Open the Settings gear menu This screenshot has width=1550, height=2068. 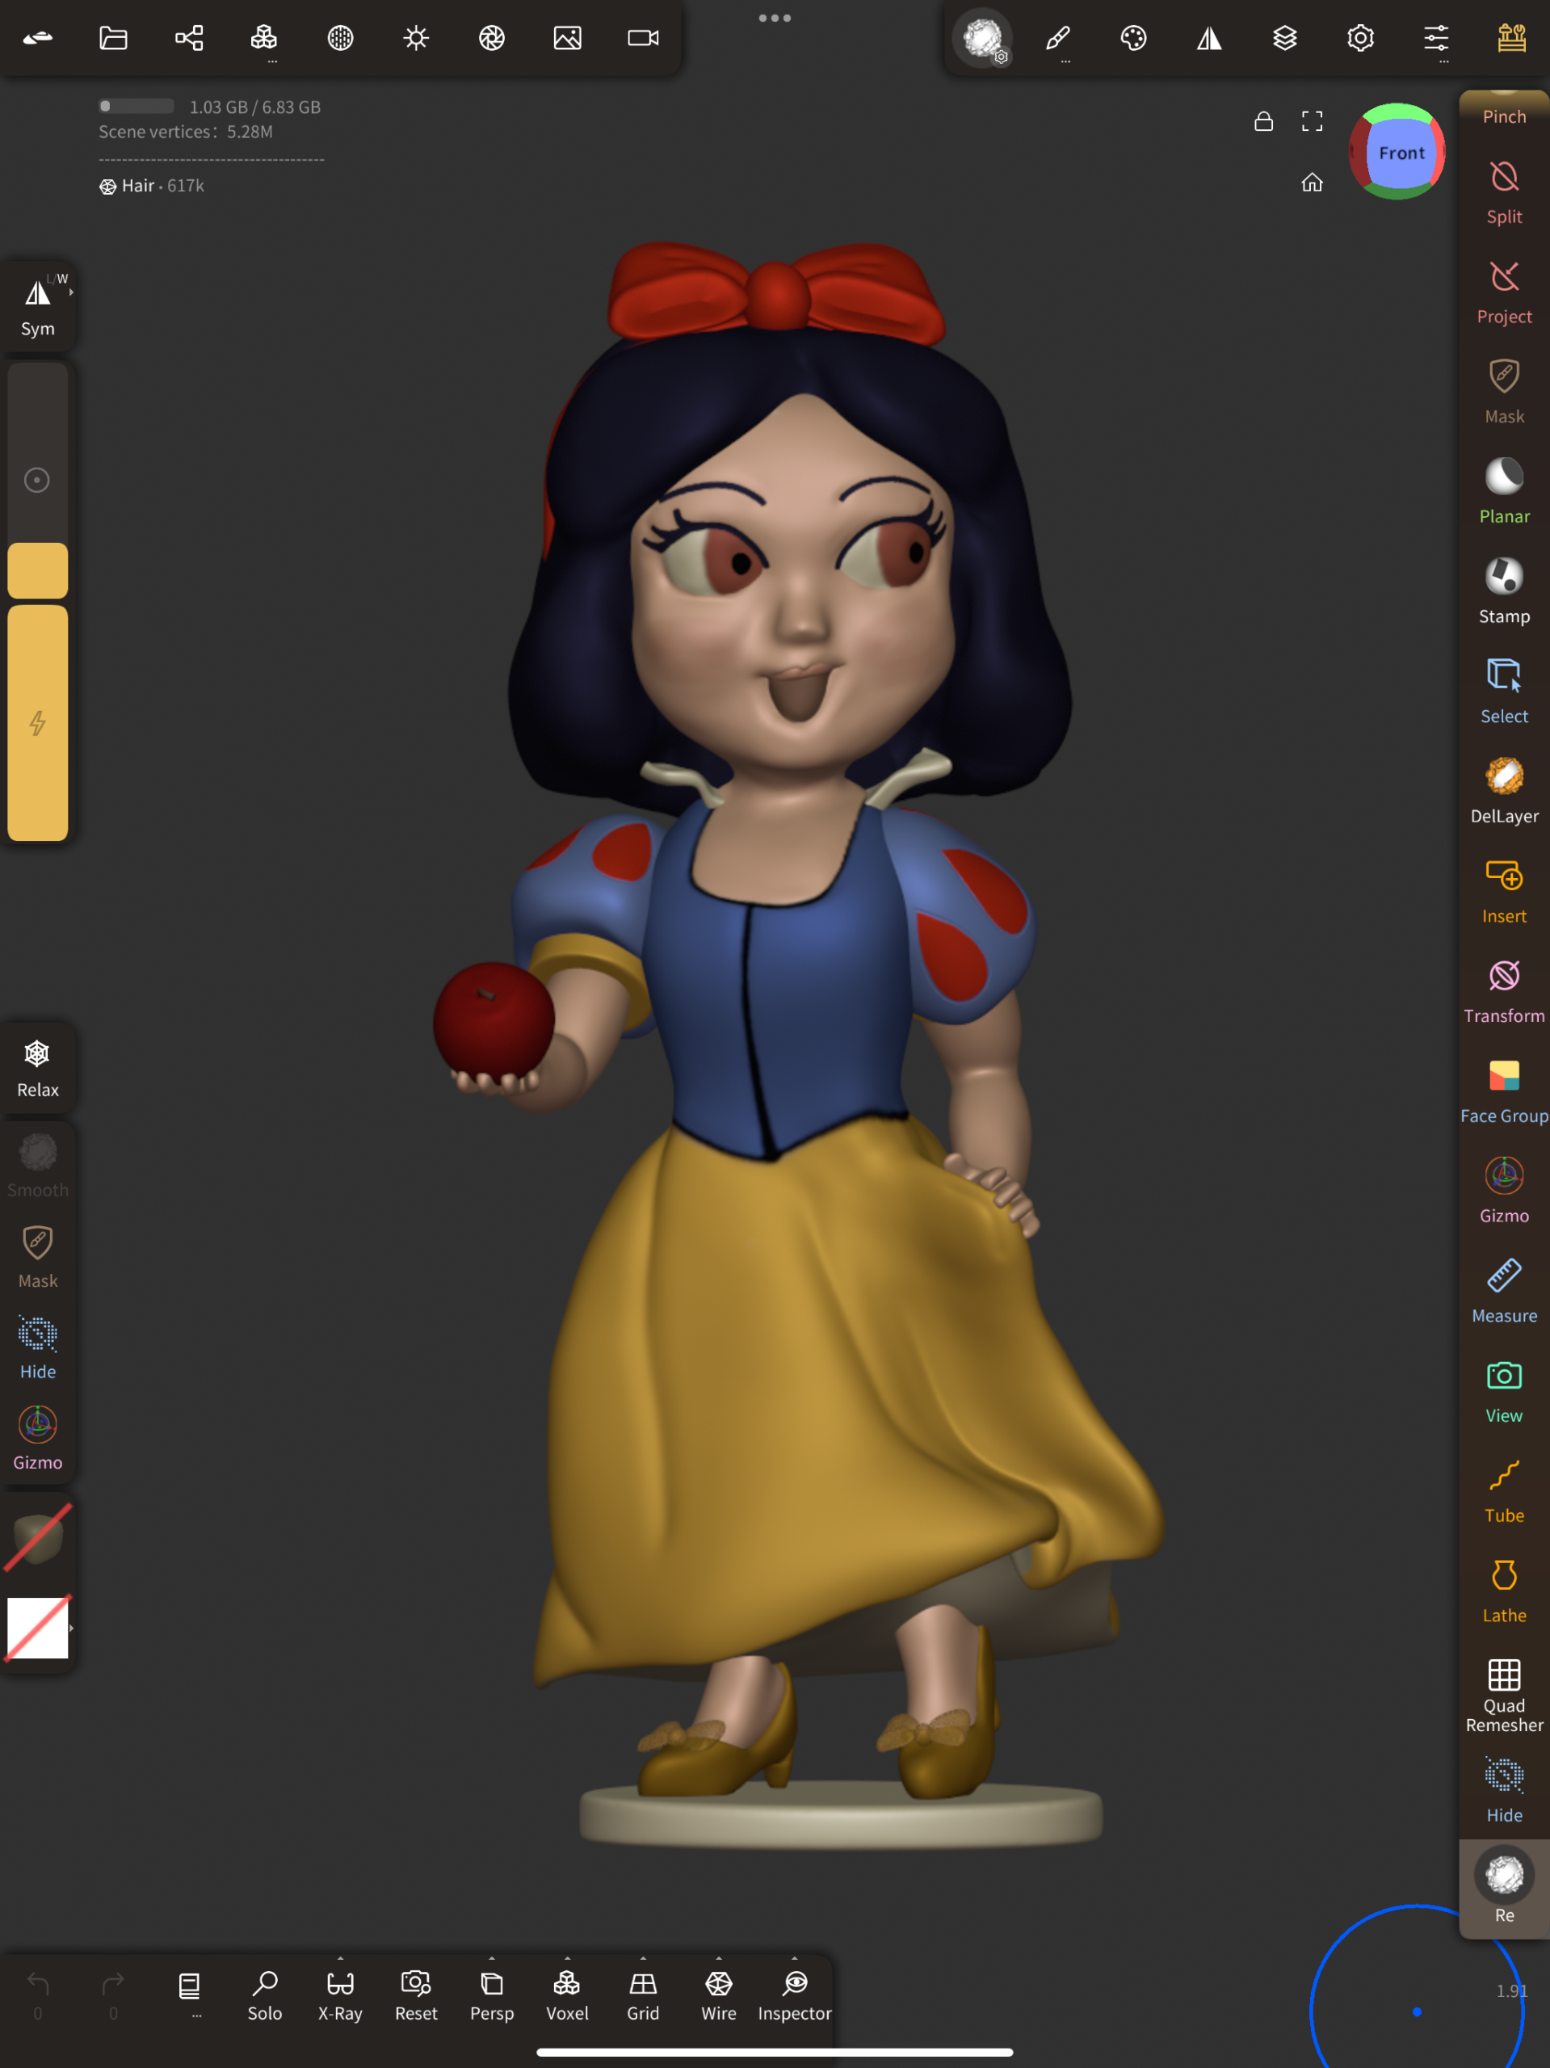[1361, 38]
